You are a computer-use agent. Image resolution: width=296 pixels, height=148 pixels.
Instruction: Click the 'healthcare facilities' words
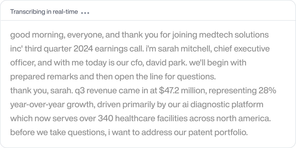pos(151,119)
